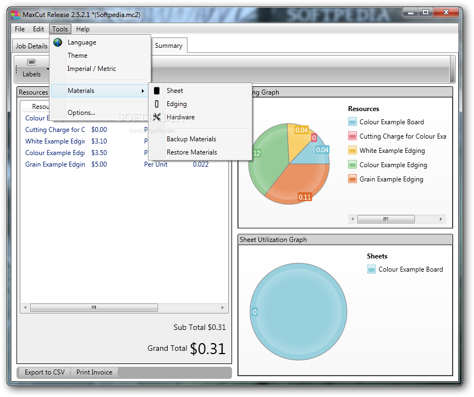This screenshot has width=474, height=397.
Task: Click the $3.50 price cell
Action: pos(99,153)
